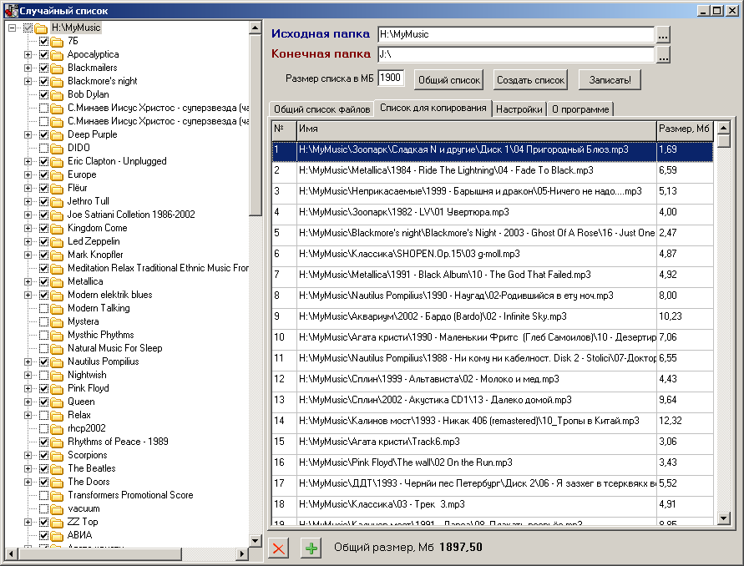The image size is (744, 566).
Task: Uncheck the Metallica folder checkbox
Action: point(43,282)
